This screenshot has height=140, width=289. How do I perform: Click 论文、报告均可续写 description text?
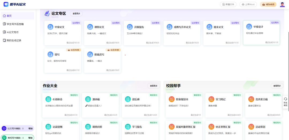pyautogui.click(x=57, y=61)
